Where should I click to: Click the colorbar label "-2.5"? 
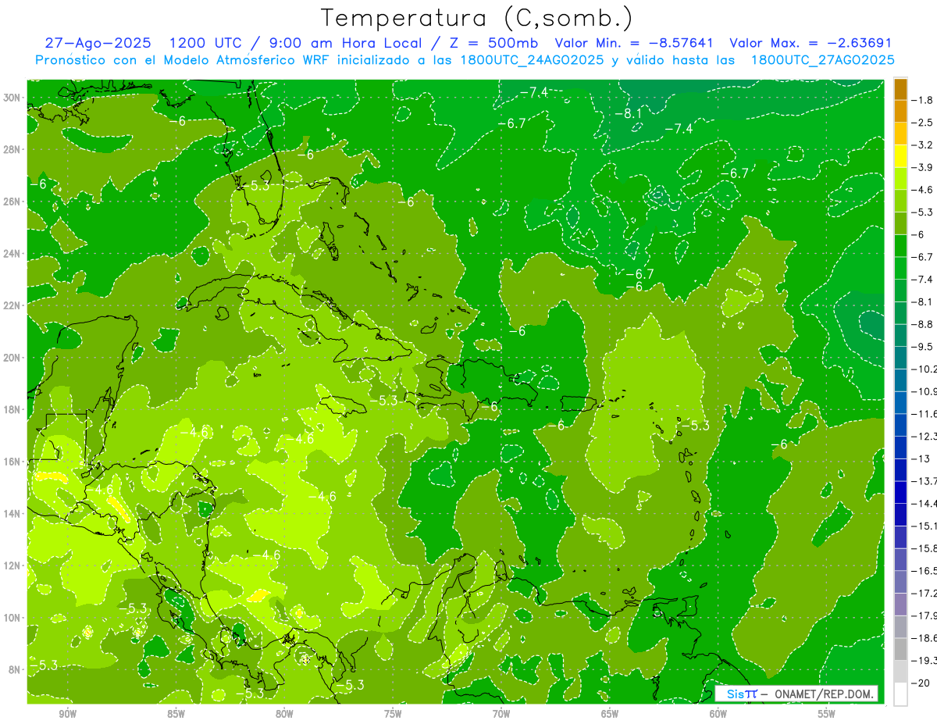point(923,123)
